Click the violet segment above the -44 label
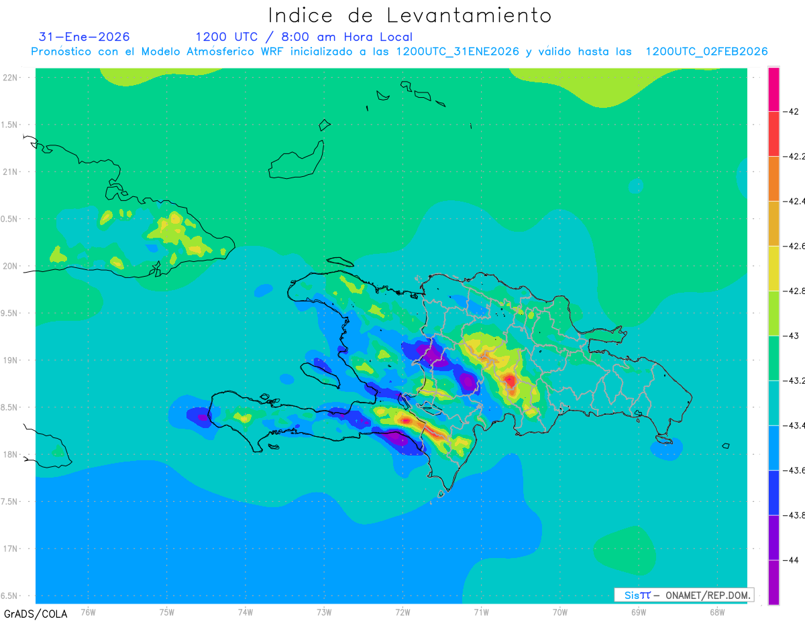This screenshot has height=621, width=805. 773,538
